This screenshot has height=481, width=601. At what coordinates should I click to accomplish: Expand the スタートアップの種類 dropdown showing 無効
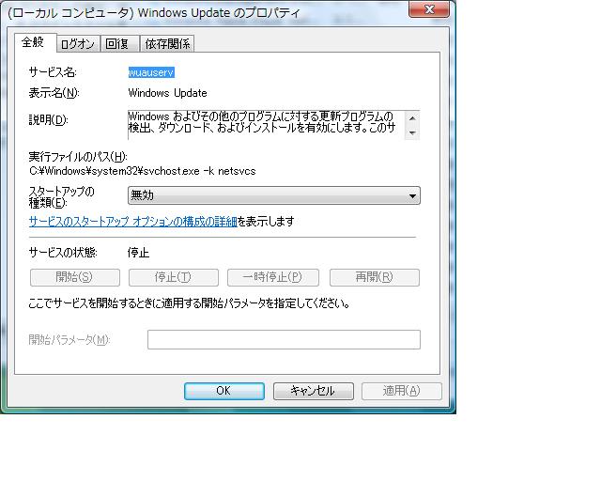coord(273,195)
